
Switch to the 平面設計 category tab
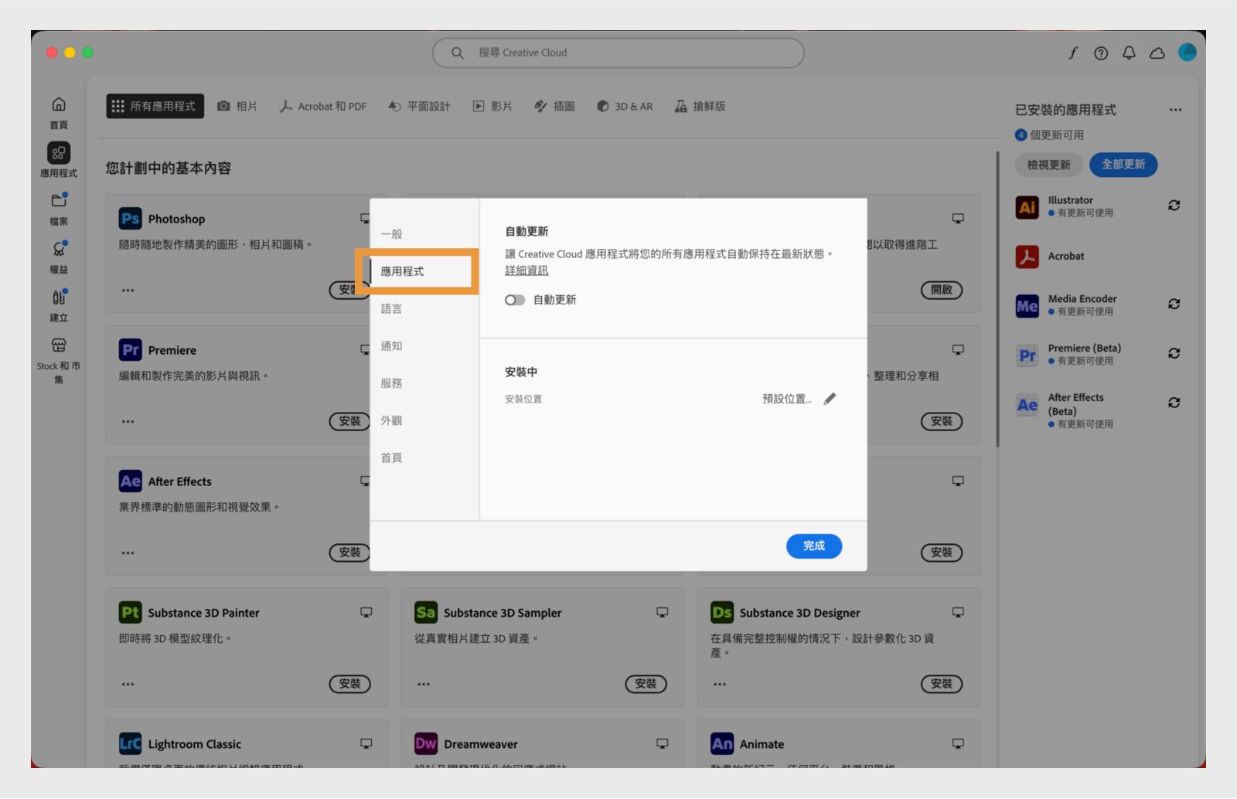(x=419, y=106)
